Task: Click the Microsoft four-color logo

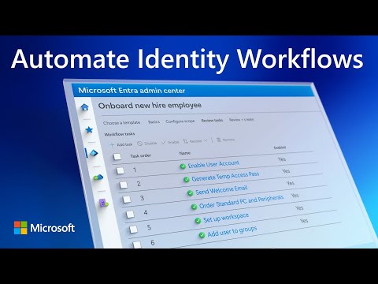Action: (x=20, y=228)
